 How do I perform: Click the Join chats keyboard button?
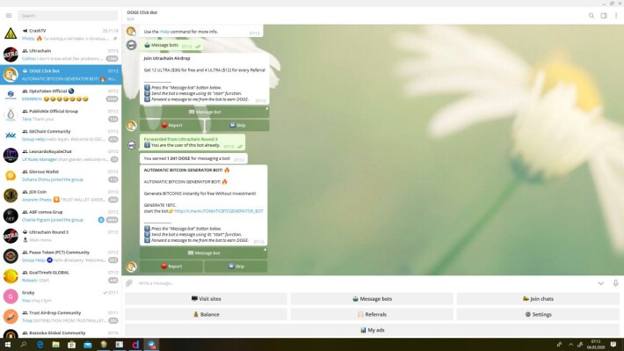[538, 298]
